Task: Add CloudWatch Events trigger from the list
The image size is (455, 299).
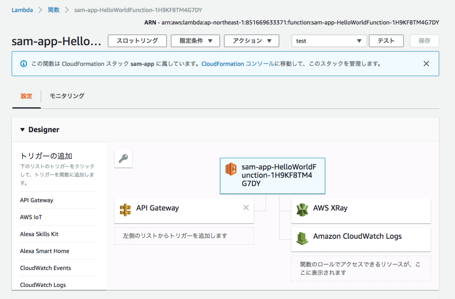Action: pyautogui.click(x=46, y=268)
